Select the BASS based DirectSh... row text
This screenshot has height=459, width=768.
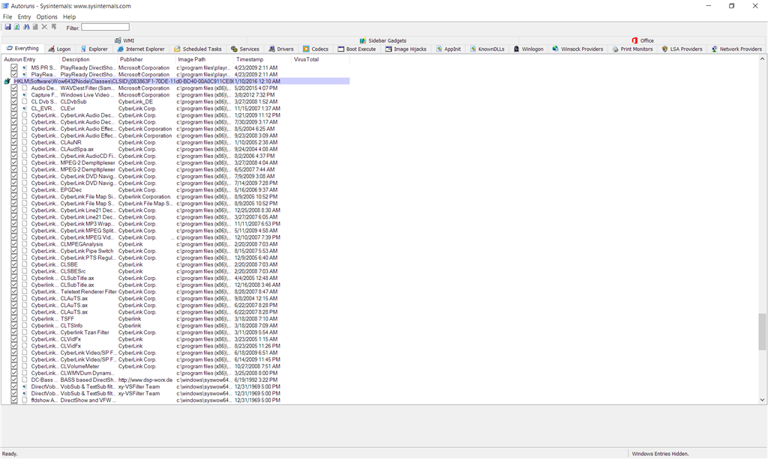88,380
